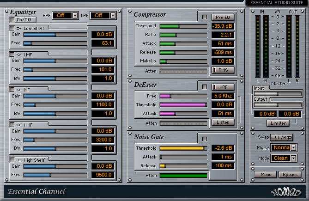
Task: Click the HPF Off value field
Action: pyautogui.click(x=62, y=15)
